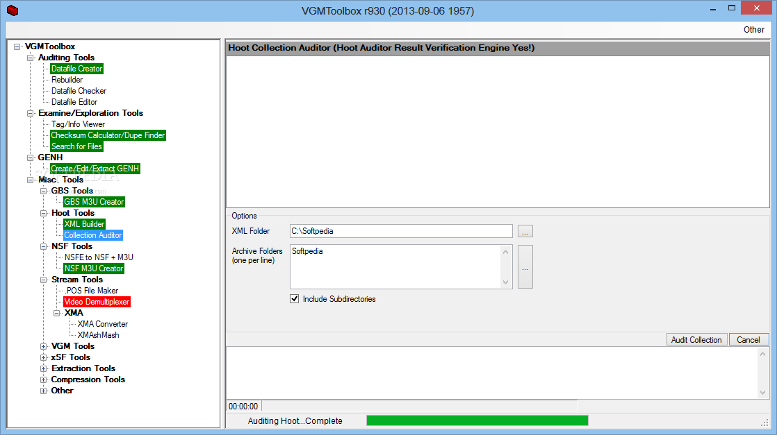Select Search for Files tool
Screen dimensions: 777x435
pyautogui.click(x=77, y=146)
